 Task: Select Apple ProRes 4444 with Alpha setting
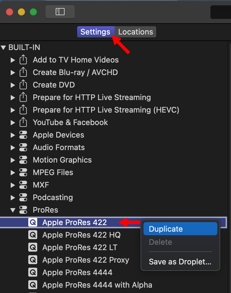tap(97, 285)
